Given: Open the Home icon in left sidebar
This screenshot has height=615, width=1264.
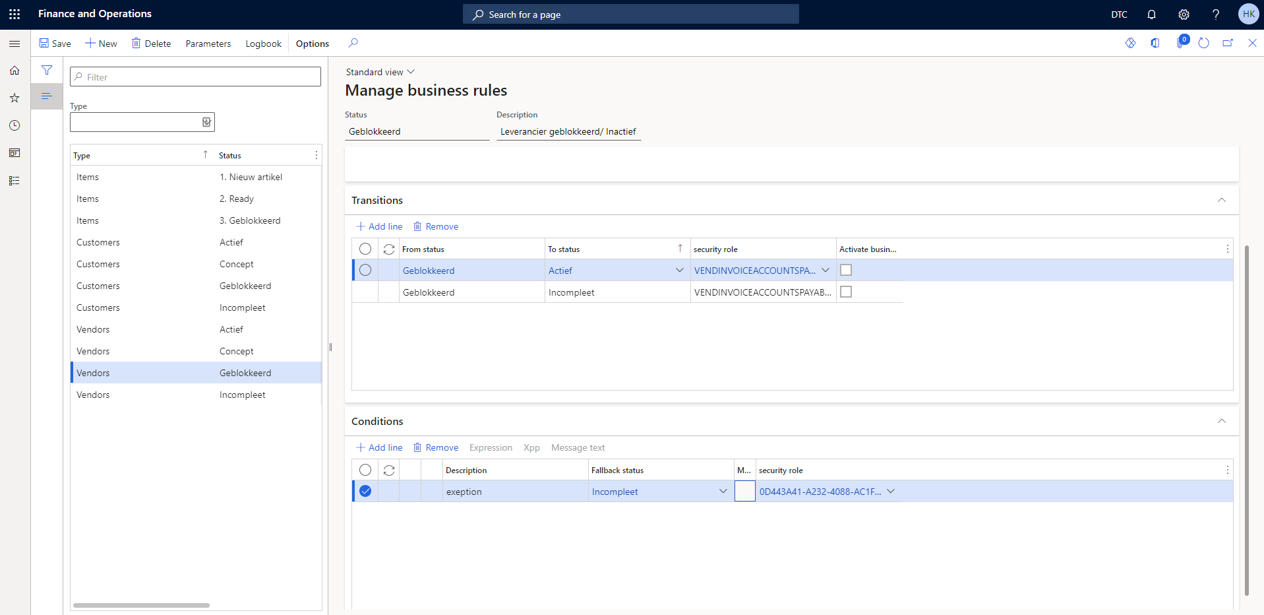Looking at the screenshot, I should tap(15, 71).
